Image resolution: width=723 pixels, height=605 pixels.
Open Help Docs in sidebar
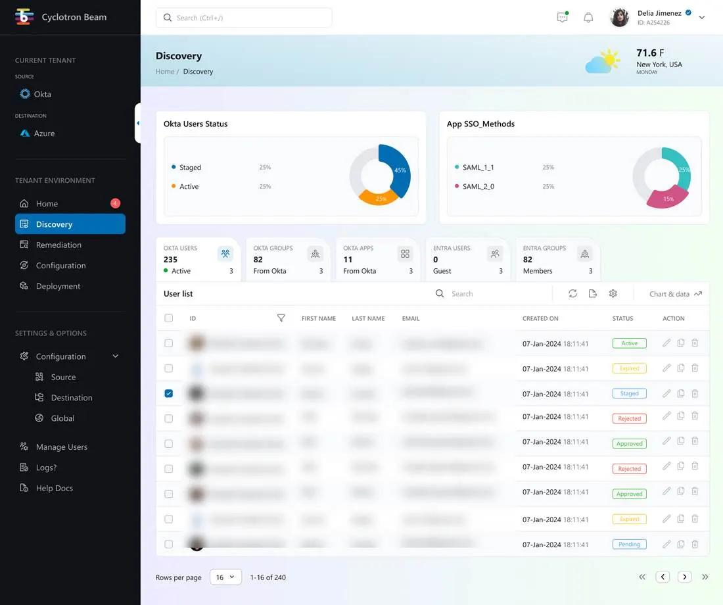(x=46, y=488)
